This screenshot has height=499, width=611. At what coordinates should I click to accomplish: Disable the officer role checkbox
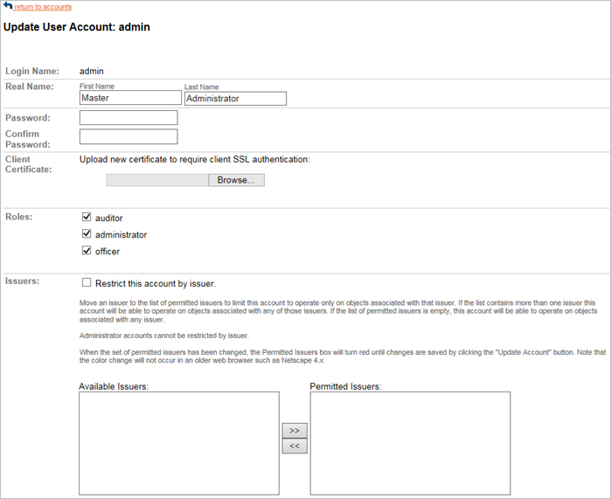tap(87, 251)
